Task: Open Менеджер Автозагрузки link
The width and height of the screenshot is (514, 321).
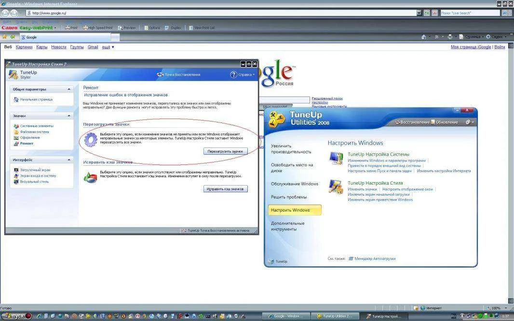Action: click(372, 258)
